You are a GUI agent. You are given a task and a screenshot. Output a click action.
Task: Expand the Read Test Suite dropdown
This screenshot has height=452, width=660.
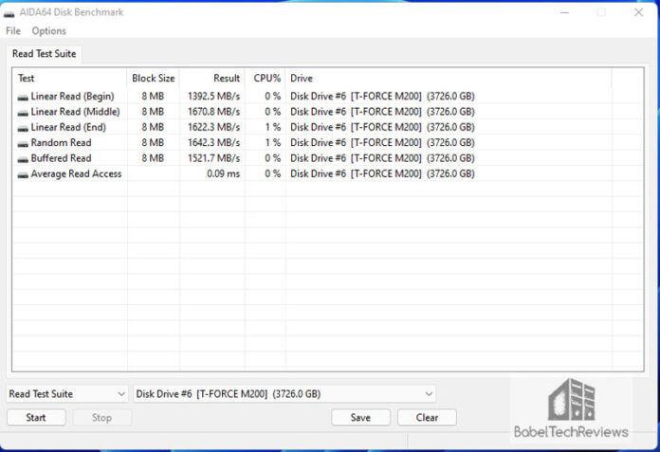pyautogui.click(x=67, y=394)
